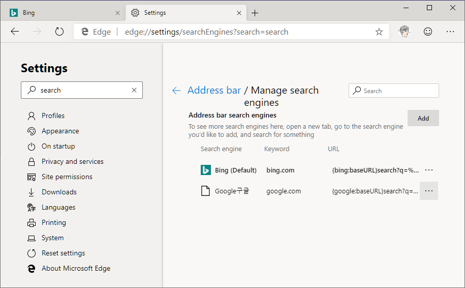Open more actions for Bing (Default)
The width and height of the screenshot is (465, 288).
(x=429, y=170)
